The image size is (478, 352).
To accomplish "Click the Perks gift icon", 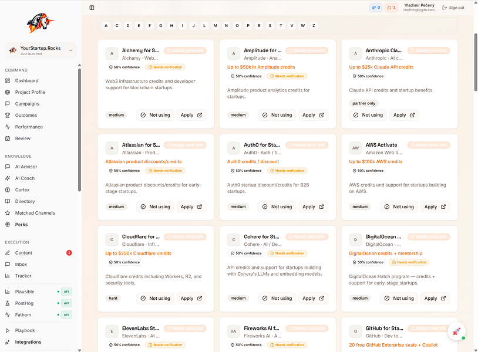I will [8, 225].
